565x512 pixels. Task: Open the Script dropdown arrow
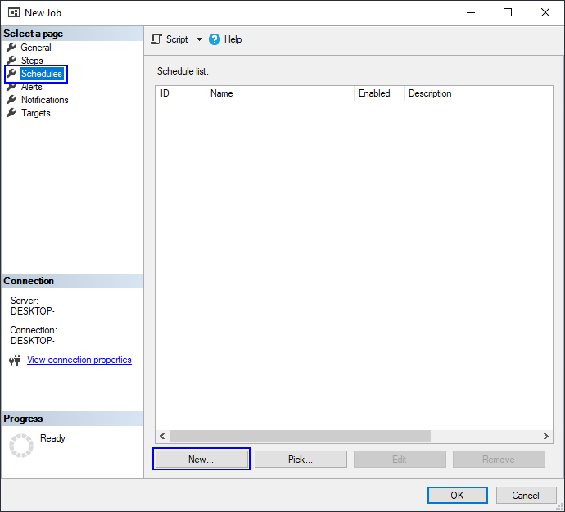coord(199,39)
